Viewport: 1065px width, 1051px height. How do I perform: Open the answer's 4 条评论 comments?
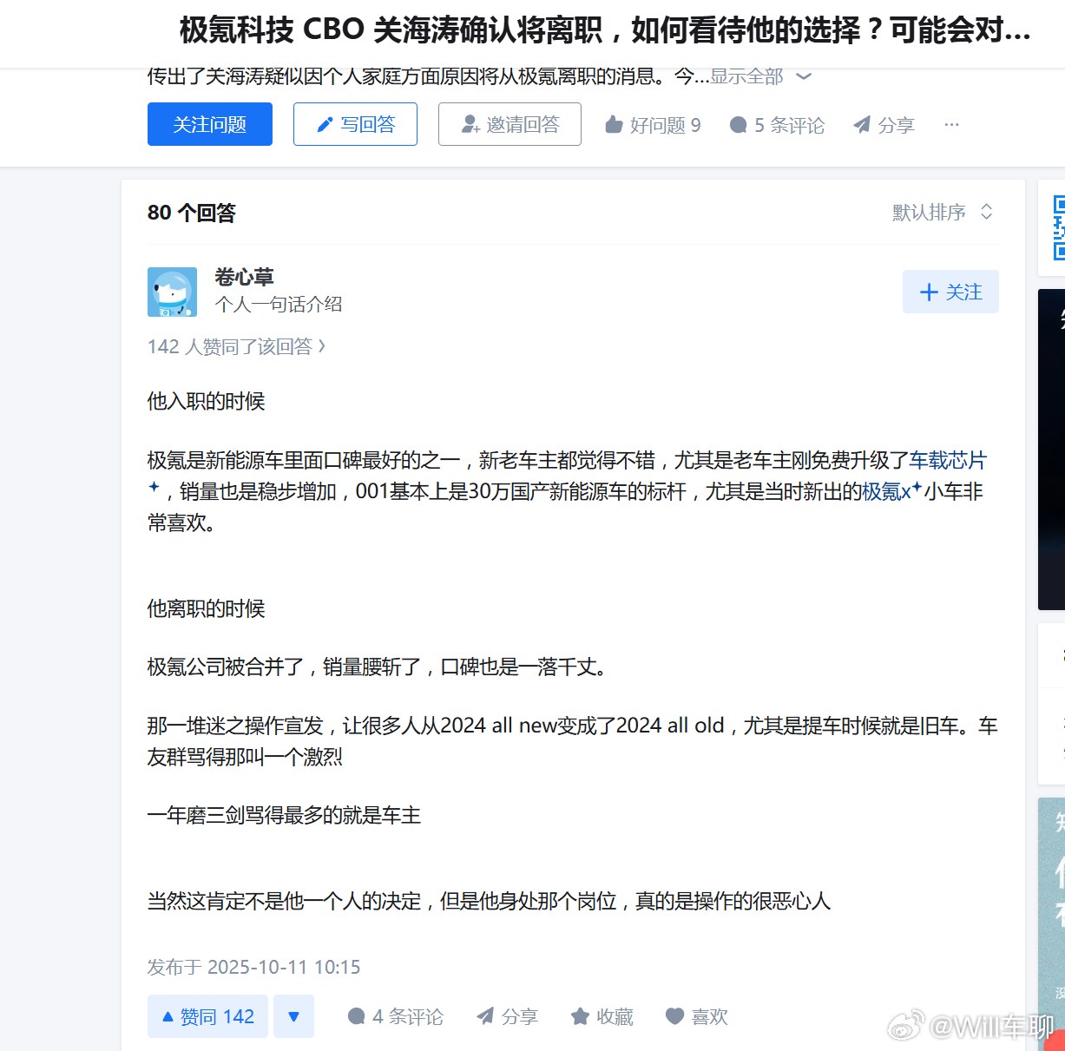point(395,1016)
